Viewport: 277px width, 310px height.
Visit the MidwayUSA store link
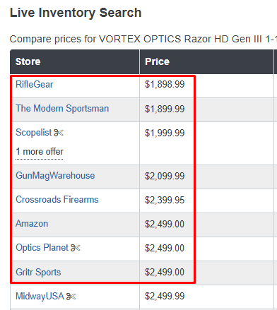[x=40, y=296]
